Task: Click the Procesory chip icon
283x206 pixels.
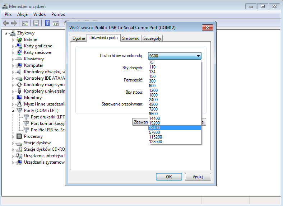Action: (19, 136)
